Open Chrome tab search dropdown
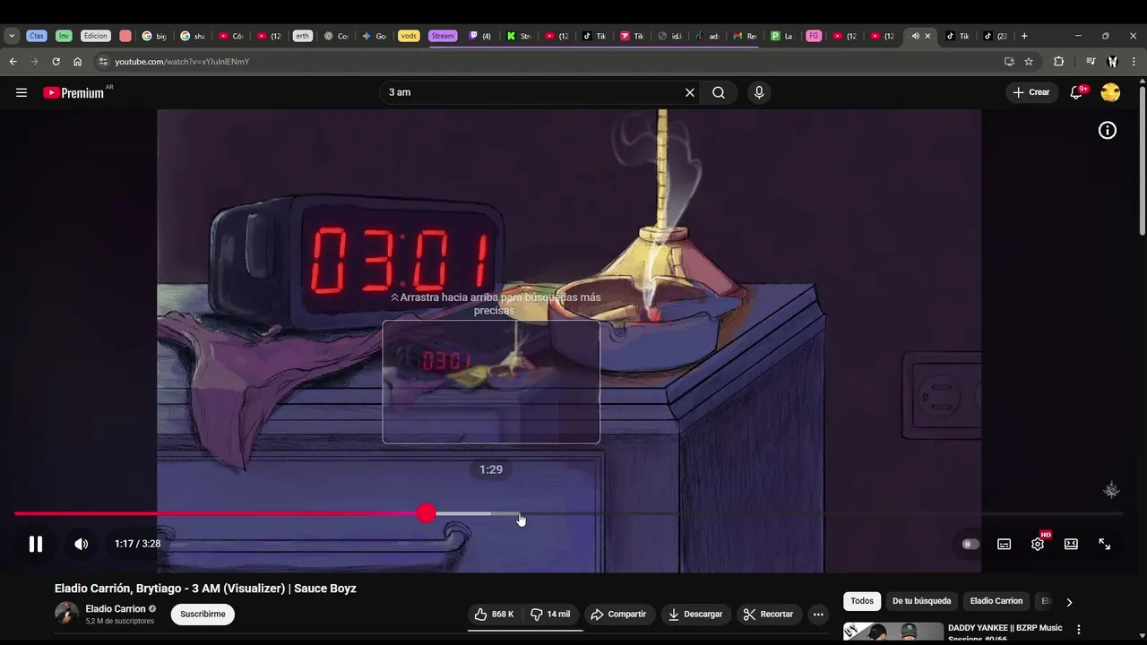This screenshot has width=1147, height=645. (x=12, y=36)
